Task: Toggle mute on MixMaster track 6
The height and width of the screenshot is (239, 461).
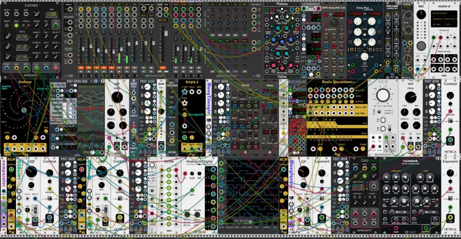Action: pyautogui.click(x=119, y=67)
